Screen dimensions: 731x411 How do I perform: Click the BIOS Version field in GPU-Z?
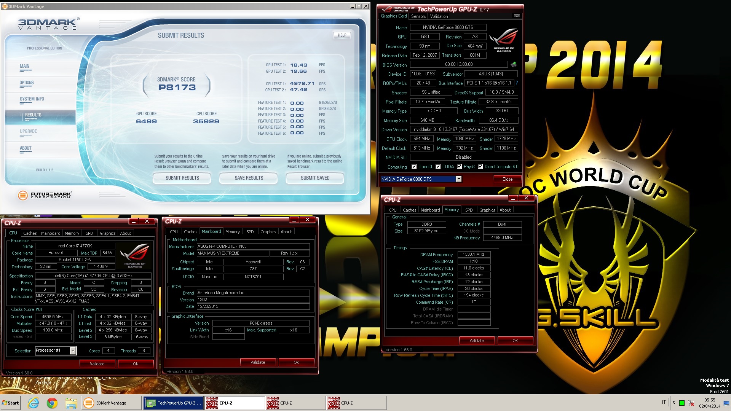click(459, 65)
